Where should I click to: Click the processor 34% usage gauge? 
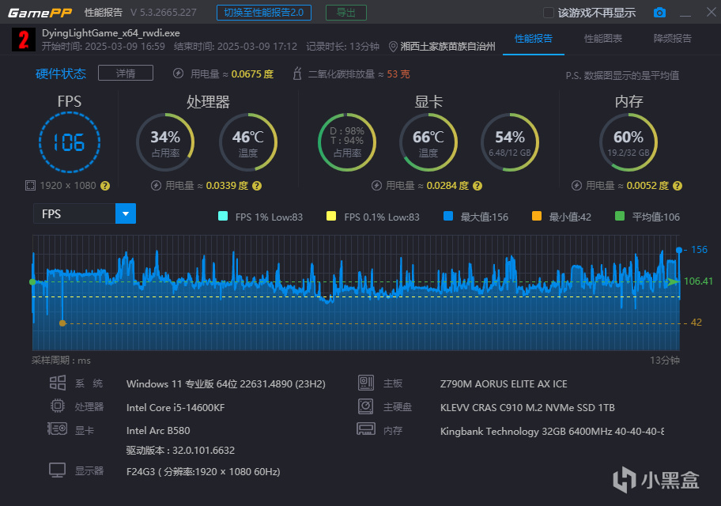(x=165, y=142)
